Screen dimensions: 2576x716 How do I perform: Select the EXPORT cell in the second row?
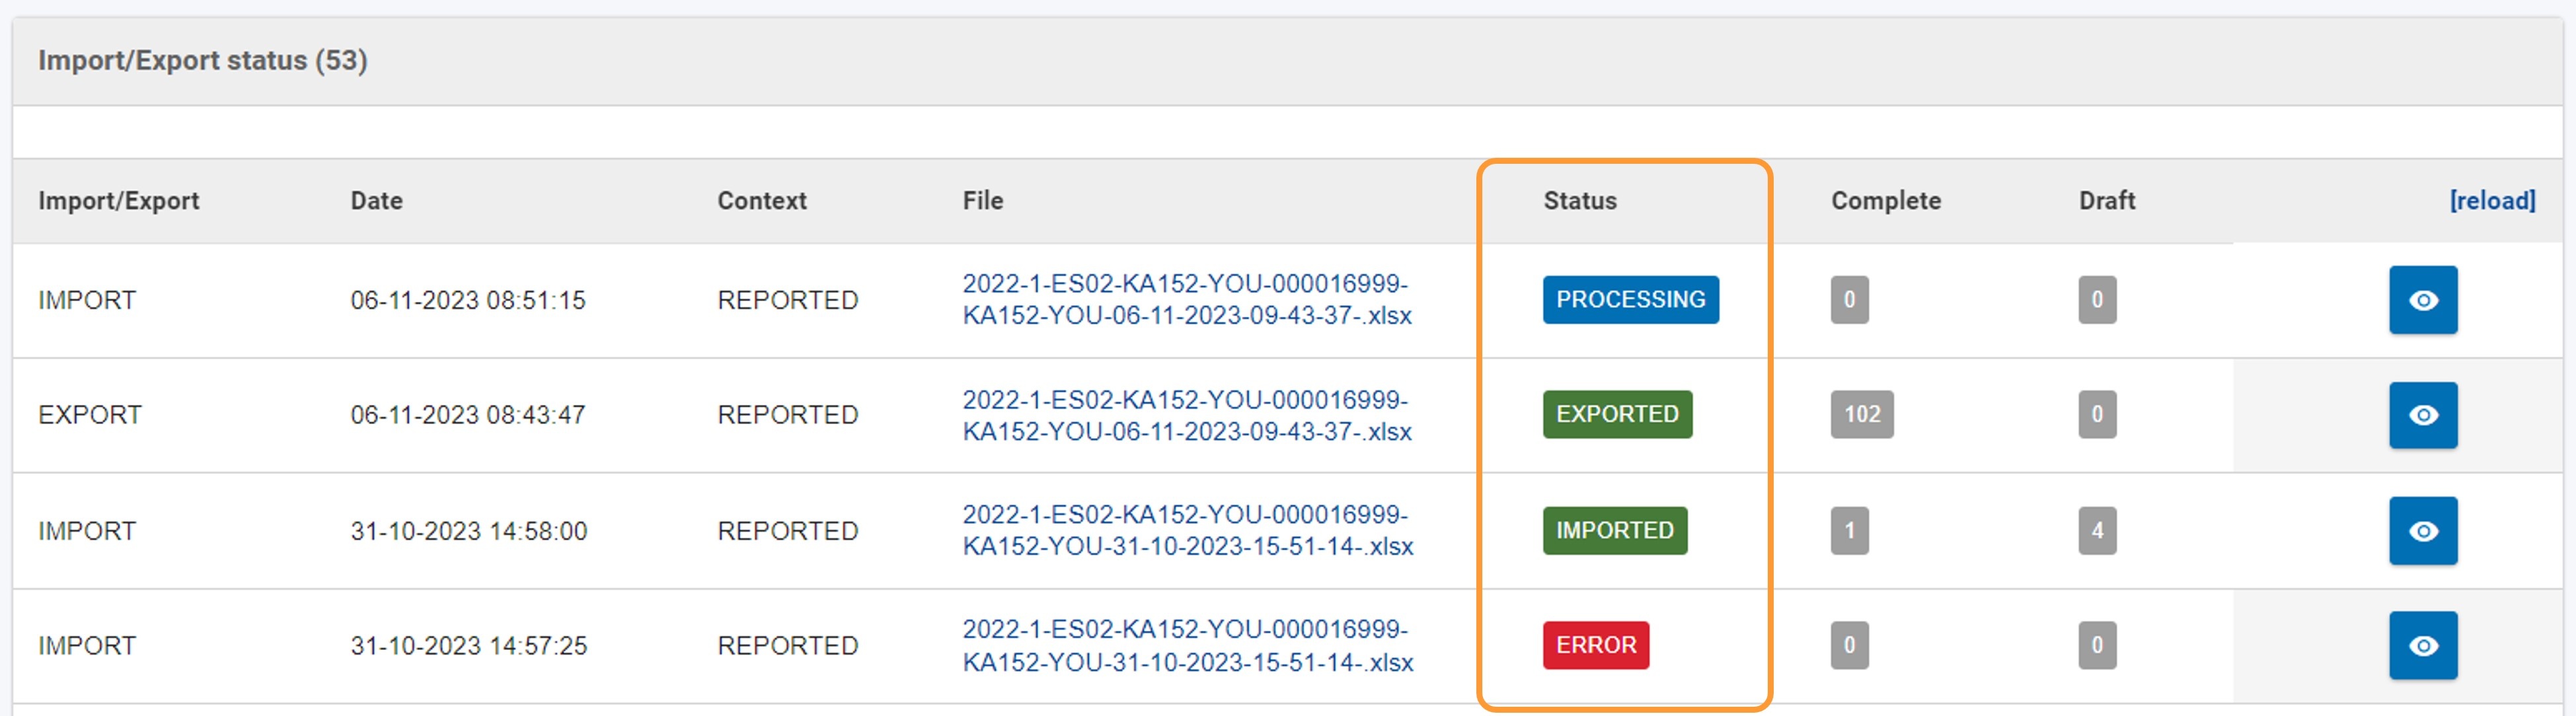(90, 415)
